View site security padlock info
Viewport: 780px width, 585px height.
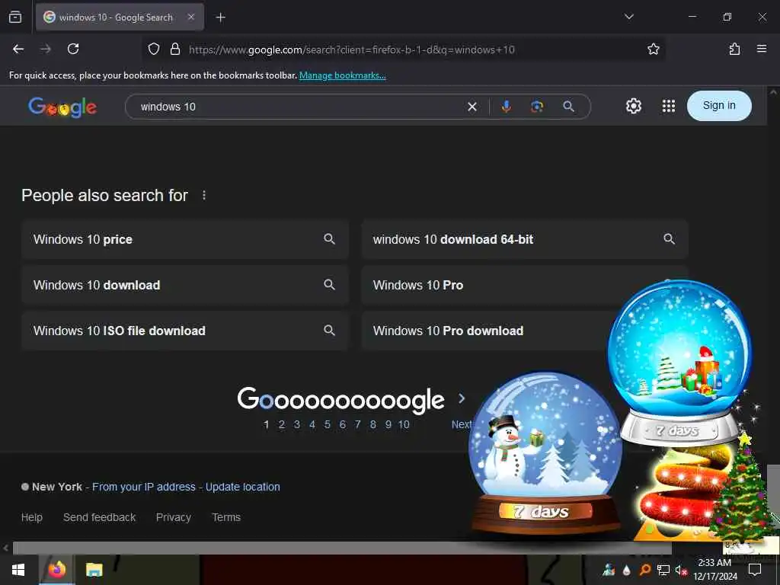(x=174, y=49)
